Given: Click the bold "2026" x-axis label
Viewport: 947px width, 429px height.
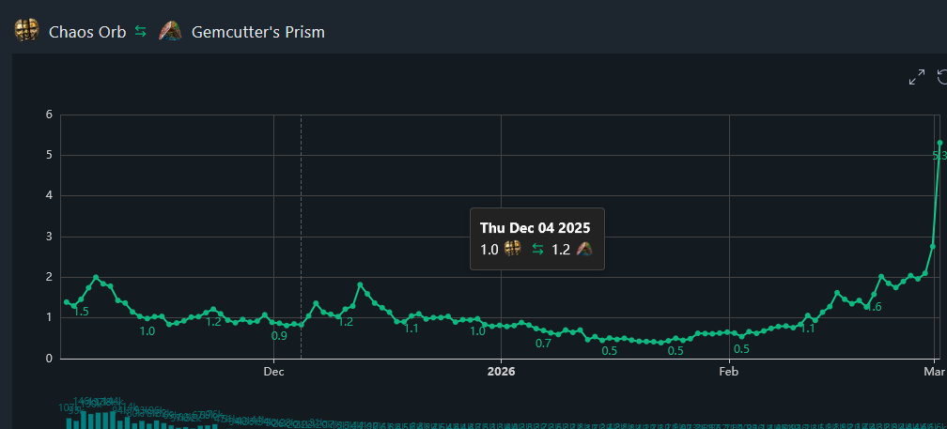Looking at the screenshot, I should pos(502,372).
